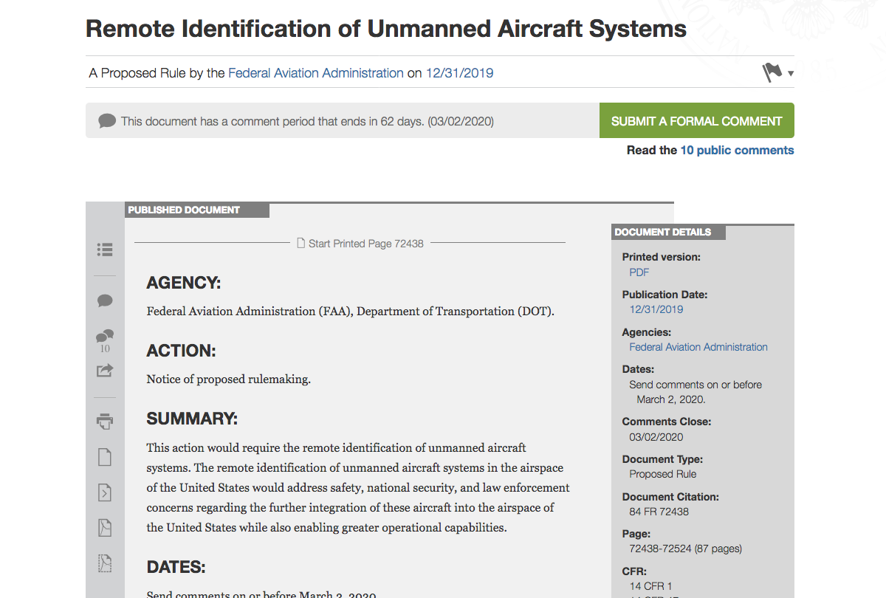Click the page icon with right chevron
This screenshot has height=598, width=886.
(105, 492)
